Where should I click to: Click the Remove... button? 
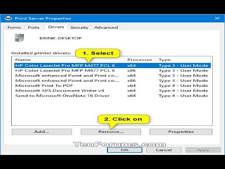click(x=111, y=132)
